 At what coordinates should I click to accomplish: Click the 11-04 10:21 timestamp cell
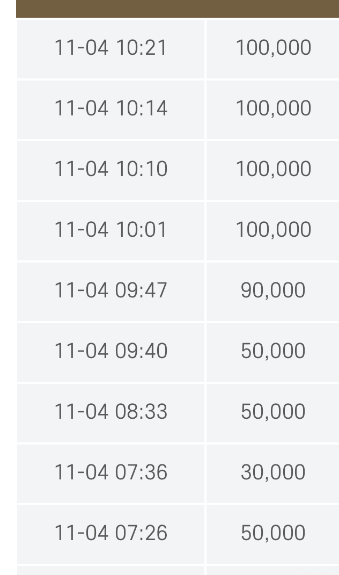pyautogui.click(x=110, y=48)
